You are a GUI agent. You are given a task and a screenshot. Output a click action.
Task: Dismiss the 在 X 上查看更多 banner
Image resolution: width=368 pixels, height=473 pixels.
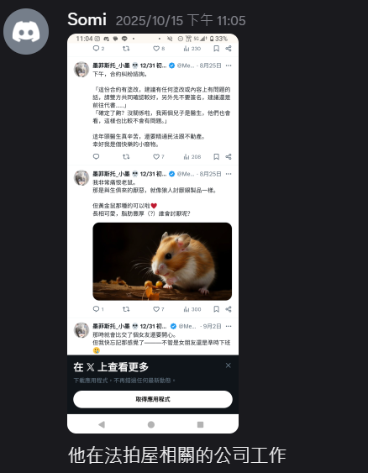pos(229,365)
